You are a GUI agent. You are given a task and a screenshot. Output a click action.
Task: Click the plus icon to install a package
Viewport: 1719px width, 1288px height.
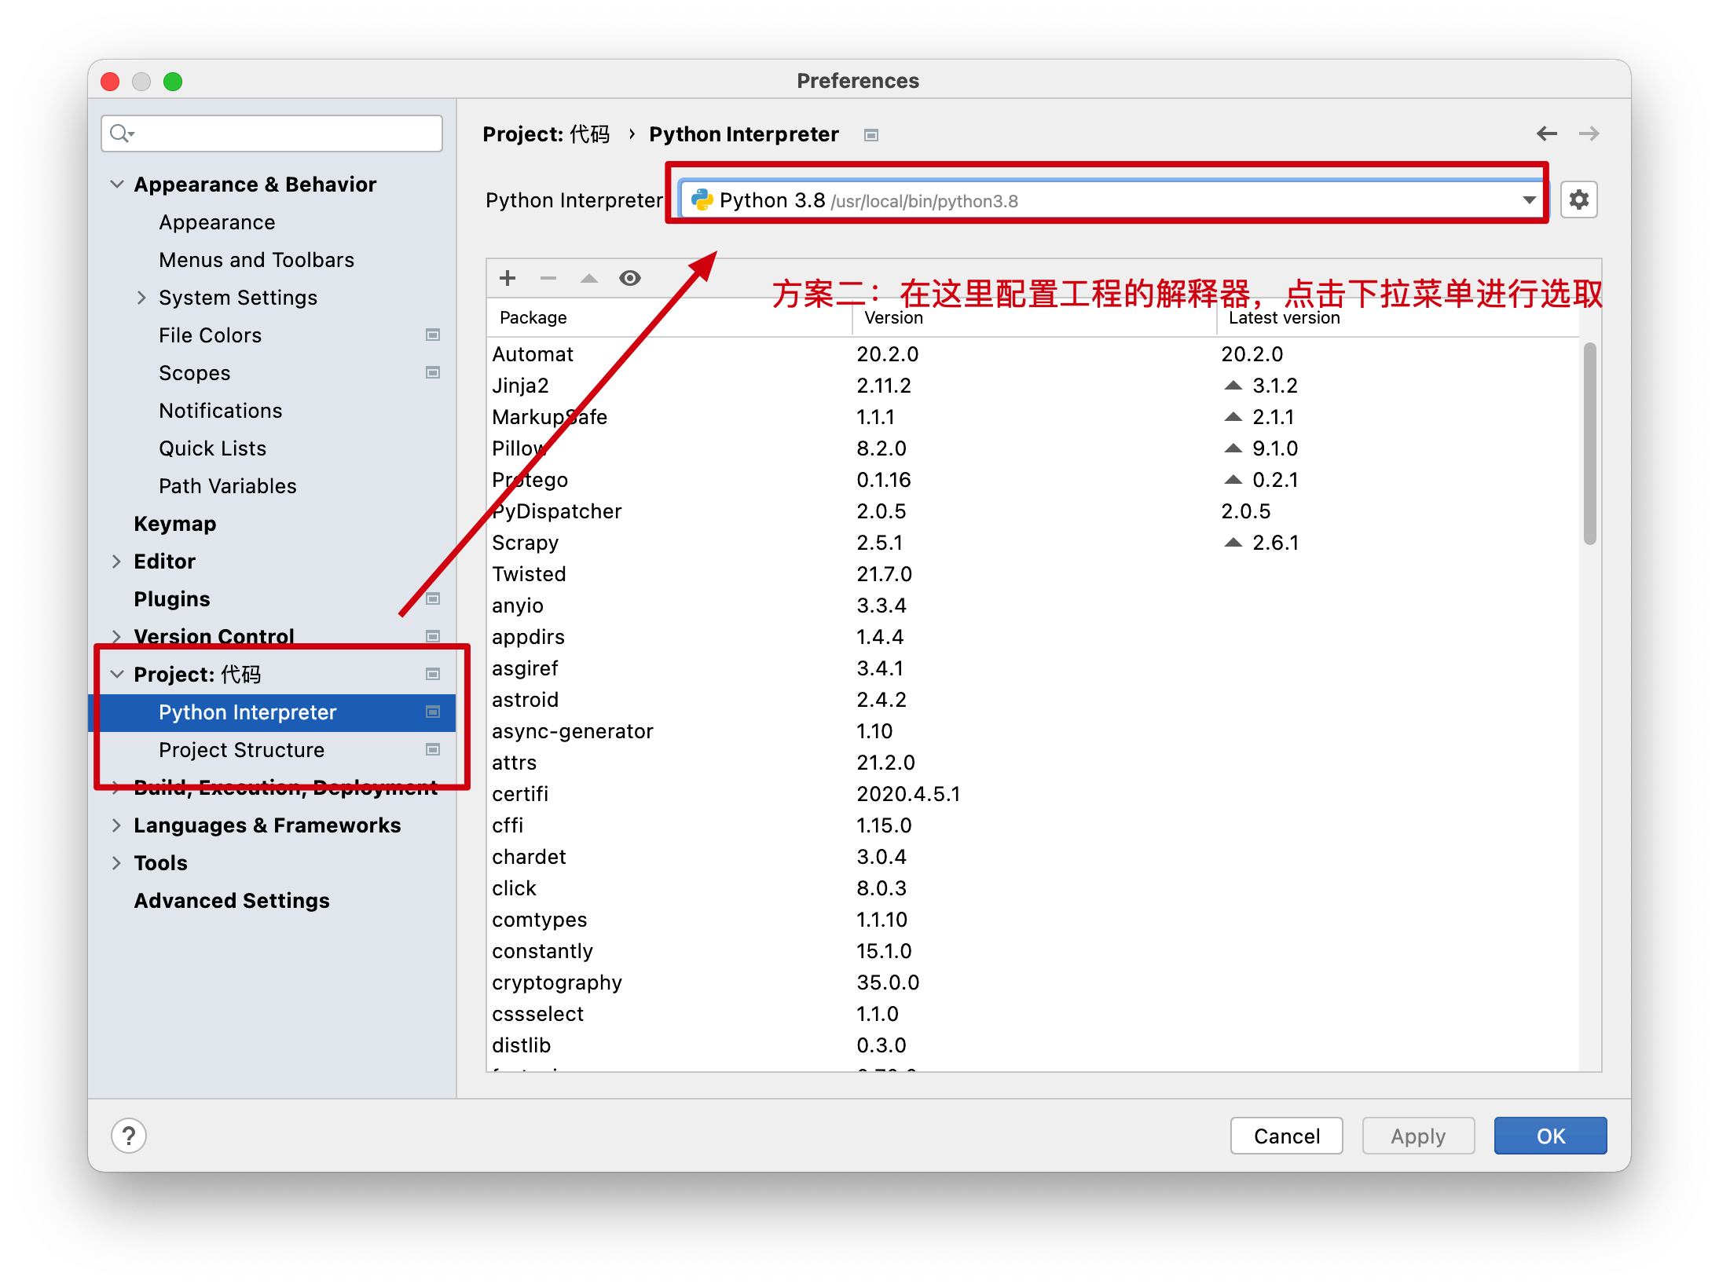[508, 278]
